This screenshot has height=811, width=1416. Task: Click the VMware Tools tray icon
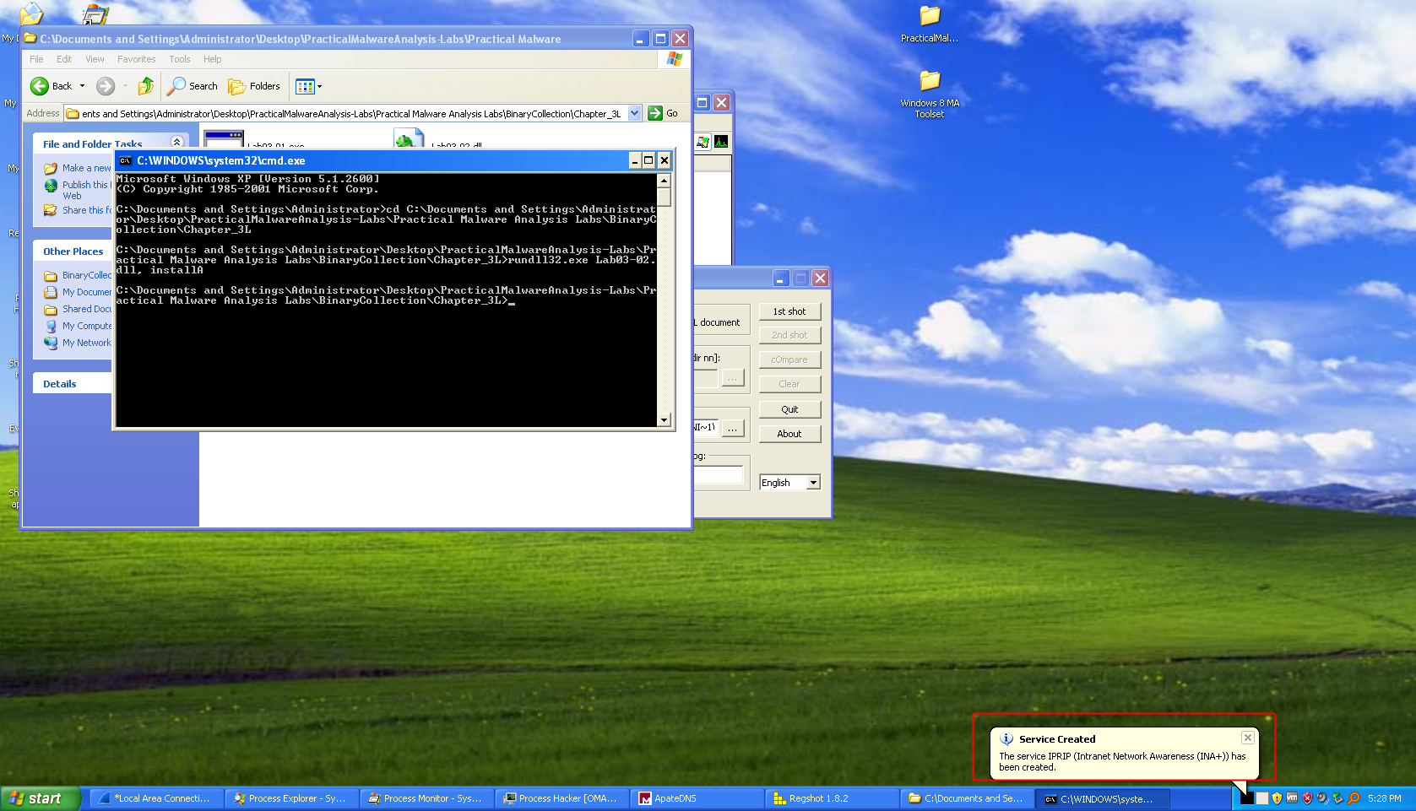1292,798
